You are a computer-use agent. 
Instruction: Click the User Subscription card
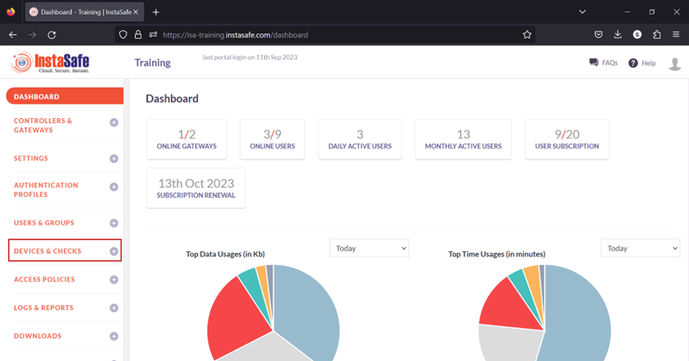pyautogui.click(x=567, y=140)
